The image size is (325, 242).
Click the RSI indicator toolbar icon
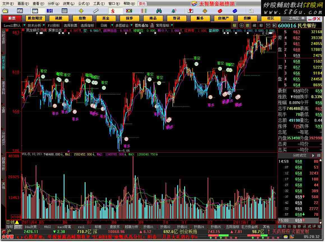(x=50, y=11)
